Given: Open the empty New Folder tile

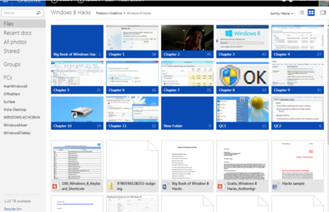Looking at the screenshot, I should pyautogui.click(x=187, y=113).
